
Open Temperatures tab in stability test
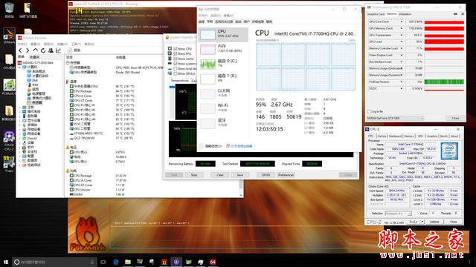180,81
